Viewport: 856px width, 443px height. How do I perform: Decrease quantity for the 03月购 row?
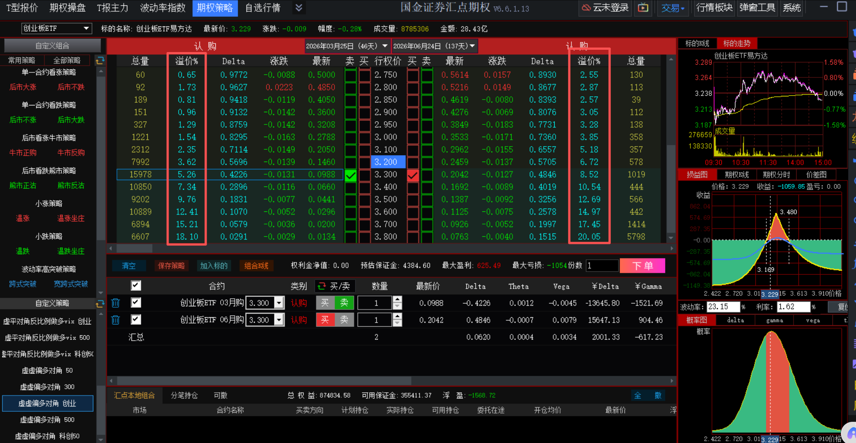[x=397, y=306]
